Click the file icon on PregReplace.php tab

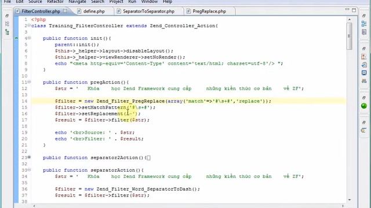tap(188, 11)
